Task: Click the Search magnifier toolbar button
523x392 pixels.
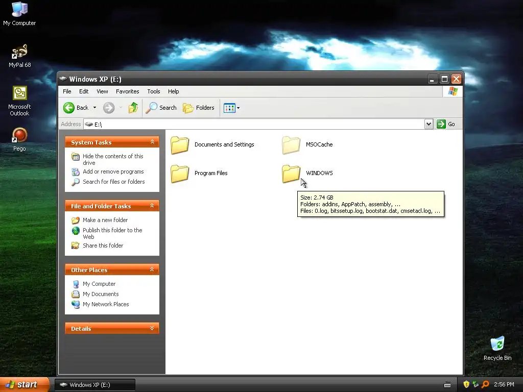Action: pos(161,108)
